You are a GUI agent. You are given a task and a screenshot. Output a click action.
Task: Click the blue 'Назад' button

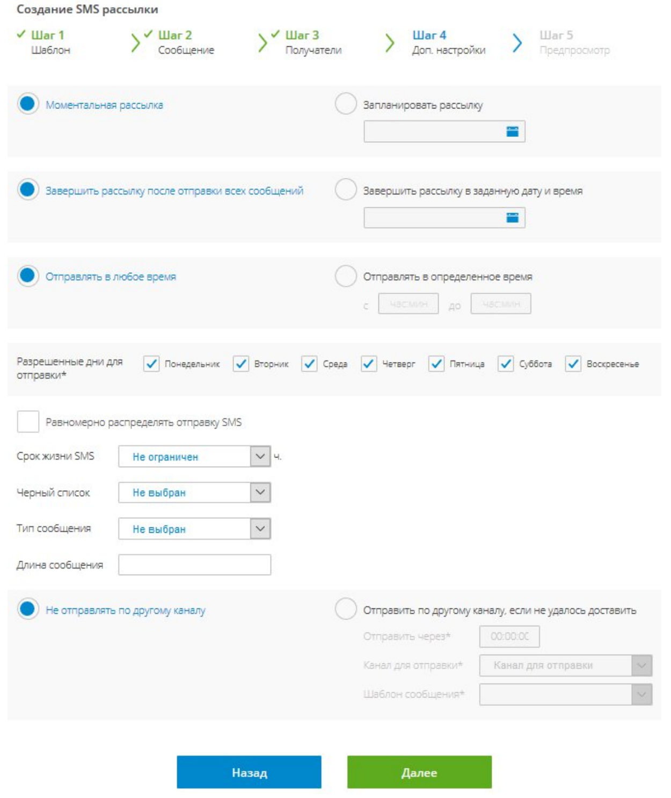(x=249, y=772)
